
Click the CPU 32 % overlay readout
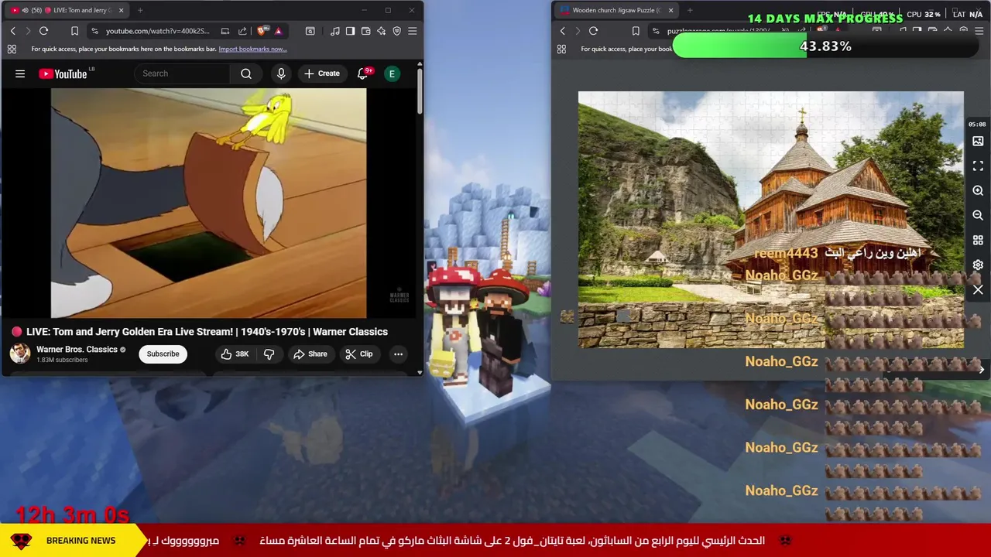(x=924, y=14)
